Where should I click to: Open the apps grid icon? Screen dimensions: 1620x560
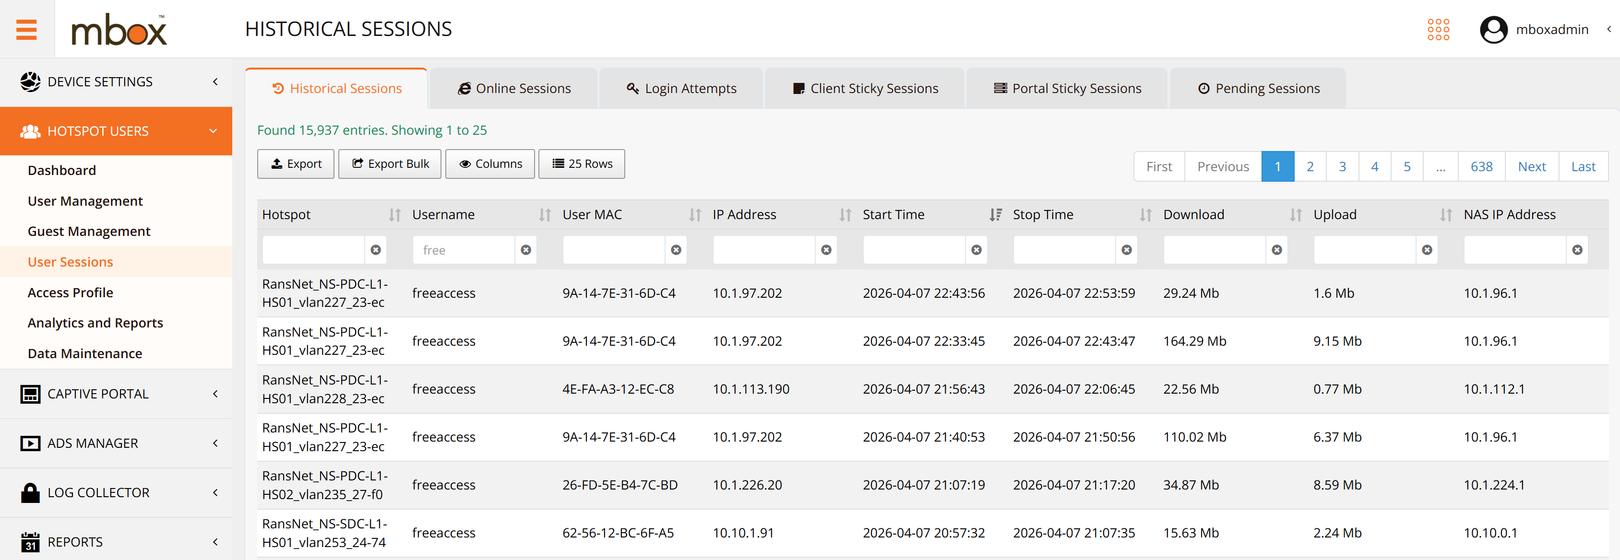pyautogui.click(x=1438, y=29)
